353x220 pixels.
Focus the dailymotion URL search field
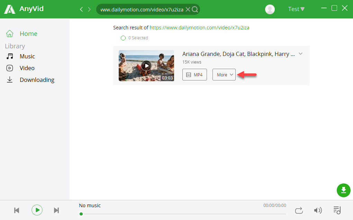[142, 9]
